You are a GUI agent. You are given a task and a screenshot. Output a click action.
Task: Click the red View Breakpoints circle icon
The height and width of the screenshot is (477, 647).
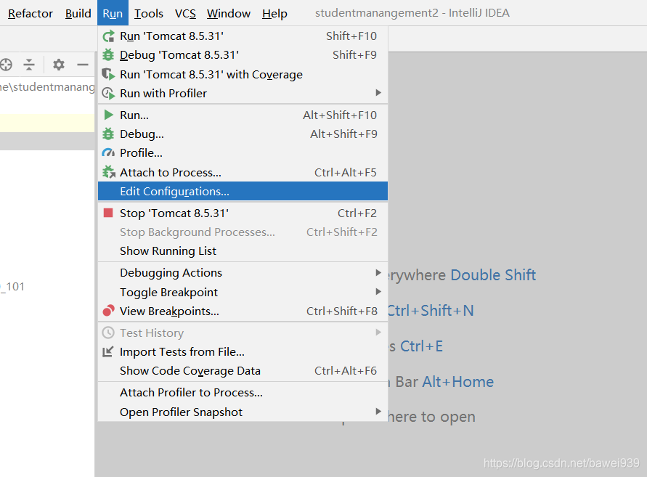(x=108, y=311)
